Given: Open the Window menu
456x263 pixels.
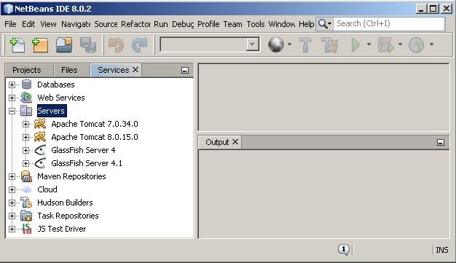Looking at the screenshot, I should [281, 24].
